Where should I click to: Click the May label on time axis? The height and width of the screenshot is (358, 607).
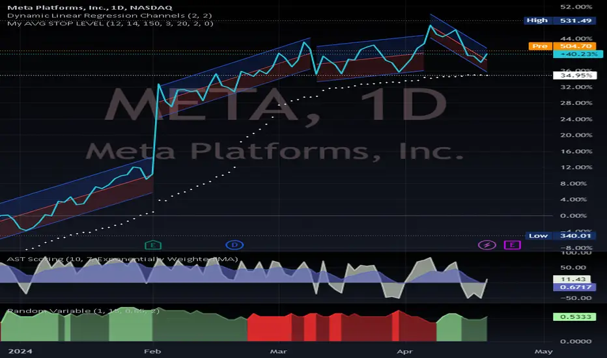[x=544, y=351]
